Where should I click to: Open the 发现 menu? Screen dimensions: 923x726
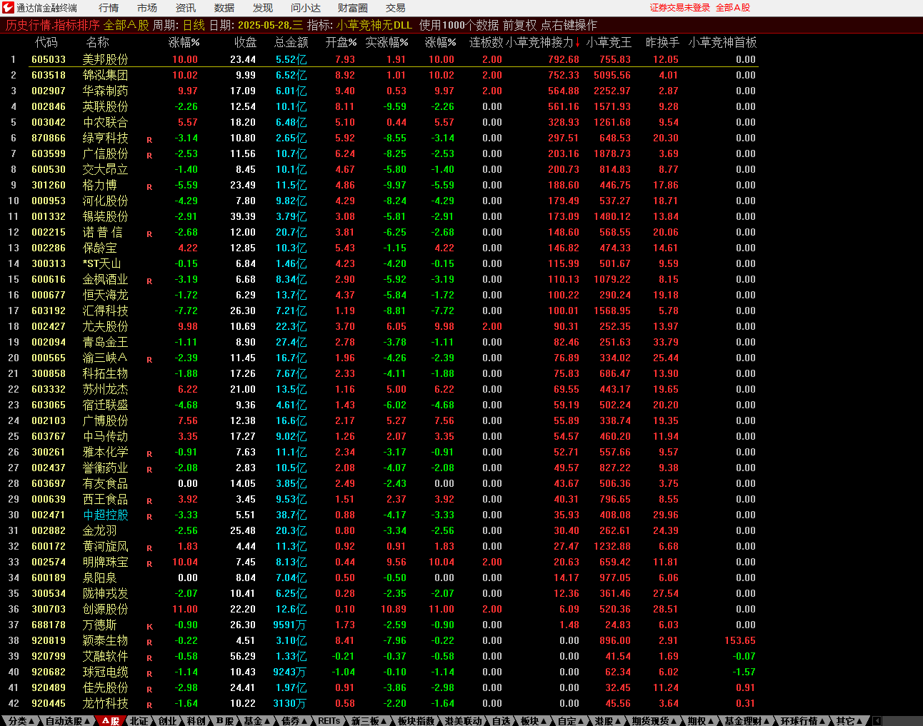point(263,8)
